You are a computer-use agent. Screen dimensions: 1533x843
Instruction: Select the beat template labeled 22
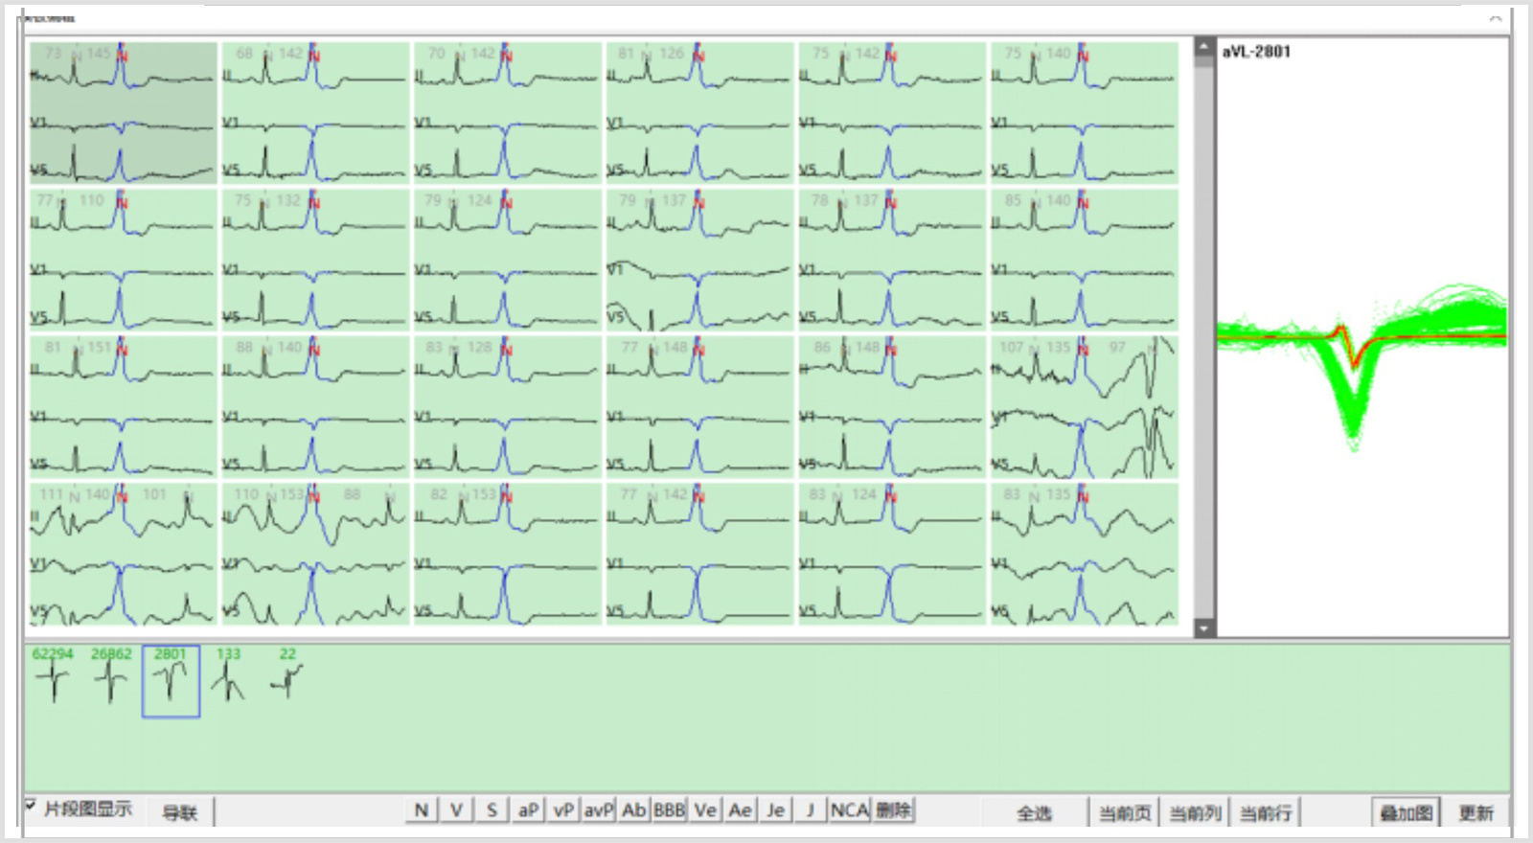(286, 679)
